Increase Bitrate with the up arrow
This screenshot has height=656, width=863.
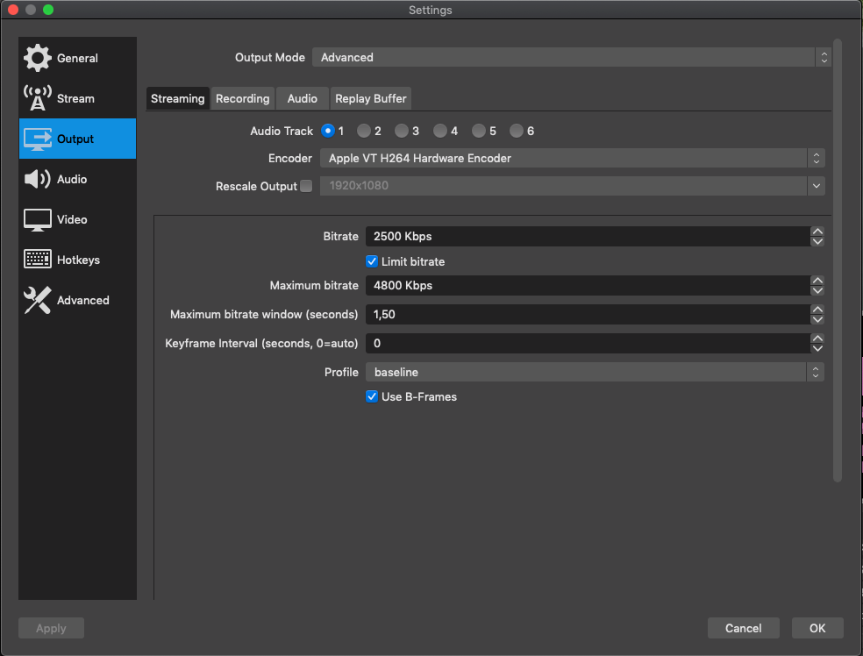pos(817,232)
